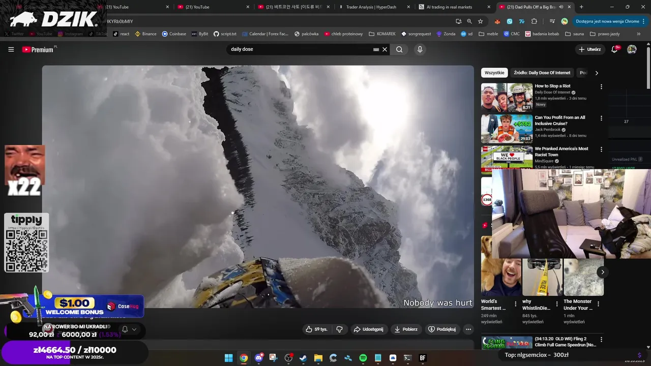Select the Wszystkie filter chip

click(494, 73)
